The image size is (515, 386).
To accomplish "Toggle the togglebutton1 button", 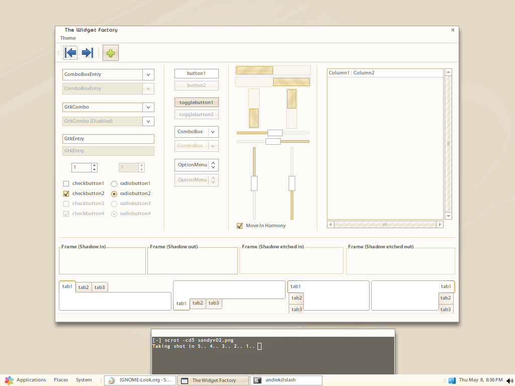I will tap(196, 103).
